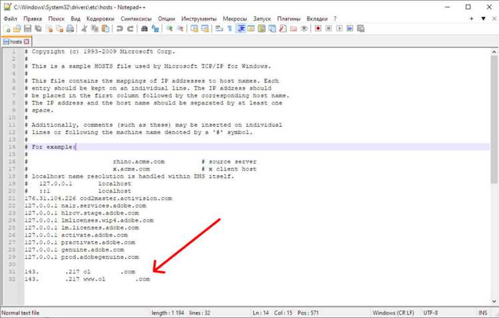Viewport: 499px width, 318px height.
Task: Open the Поиск menu
Action: (x=57, y=19)
